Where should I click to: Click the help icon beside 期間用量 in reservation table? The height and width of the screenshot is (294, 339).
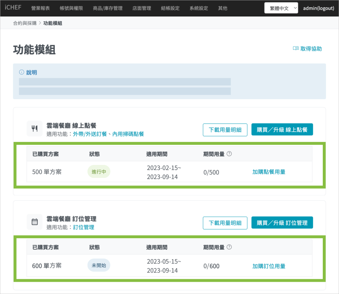click(229, 247)
